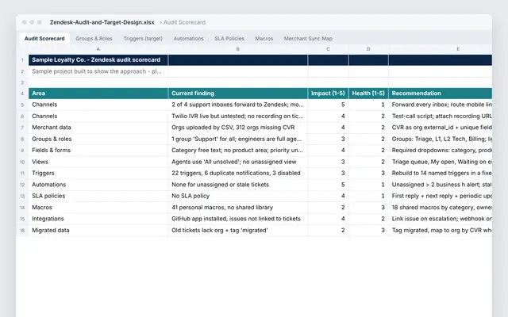Screen dimensions: 508x317
Task: Click 'Test-call script; attach recording URL' cell
Action: [441, 116]
